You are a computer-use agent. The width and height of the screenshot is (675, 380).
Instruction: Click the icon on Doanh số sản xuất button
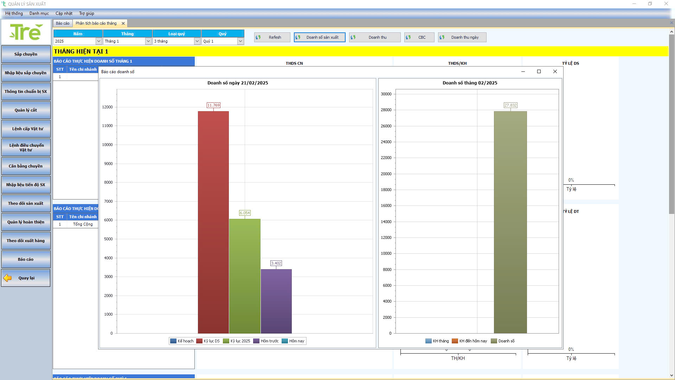point(298,37)
